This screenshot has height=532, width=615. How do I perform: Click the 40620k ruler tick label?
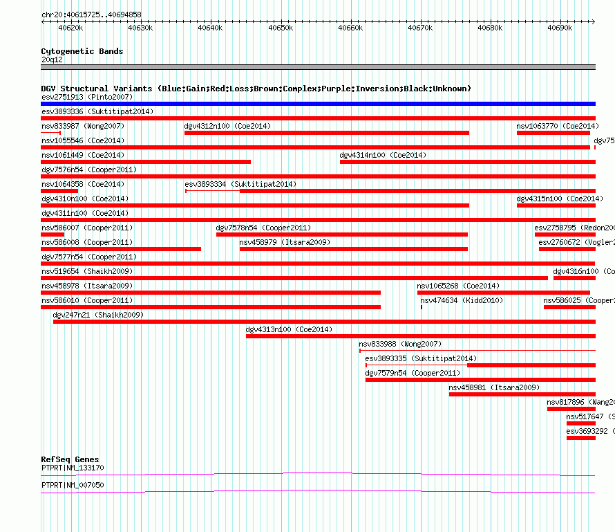click(70, 28)
